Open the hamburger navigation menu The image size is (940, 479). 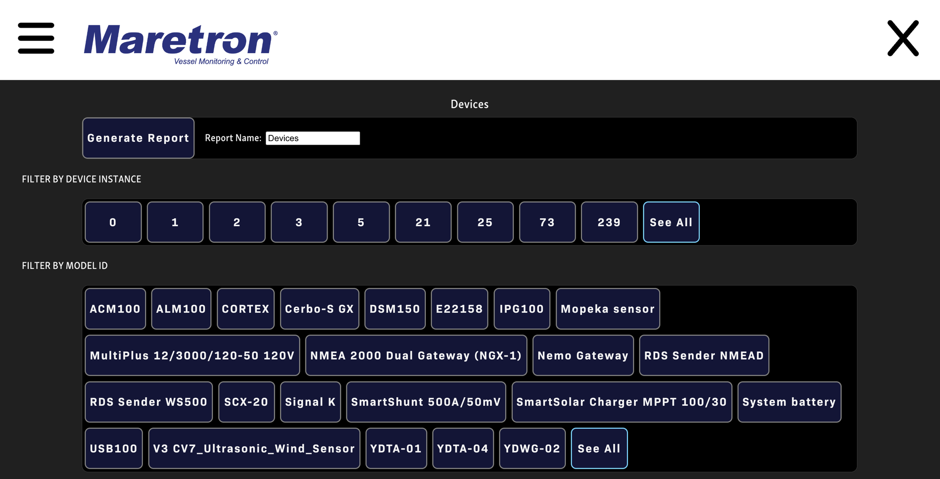(x=36, y=38)
